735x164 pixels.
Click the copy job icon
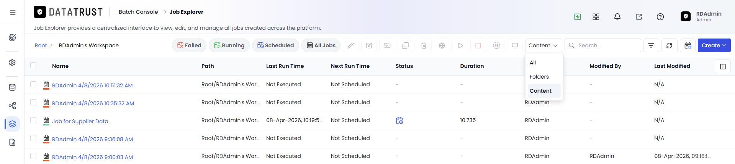click(x=405, y=45)
